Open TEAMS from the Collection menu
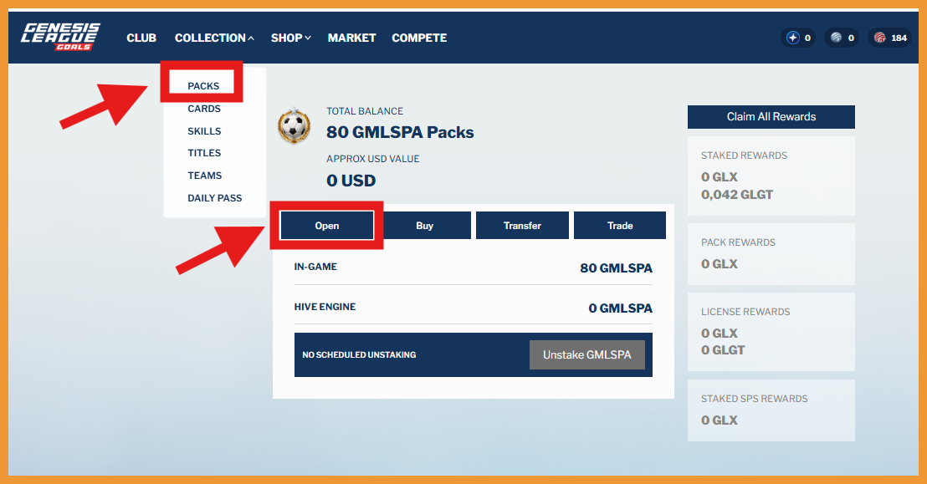This screenshot has width=927, height=484. (204, 176)
